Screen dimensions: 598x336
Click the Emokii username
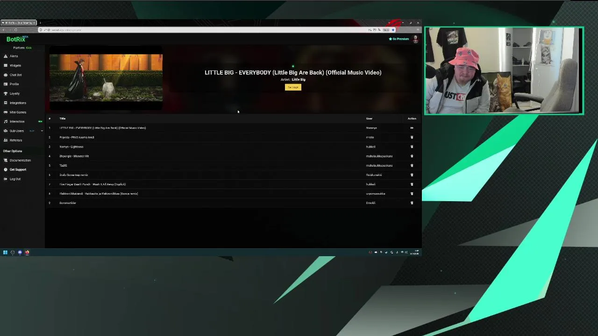pos(370,203)
